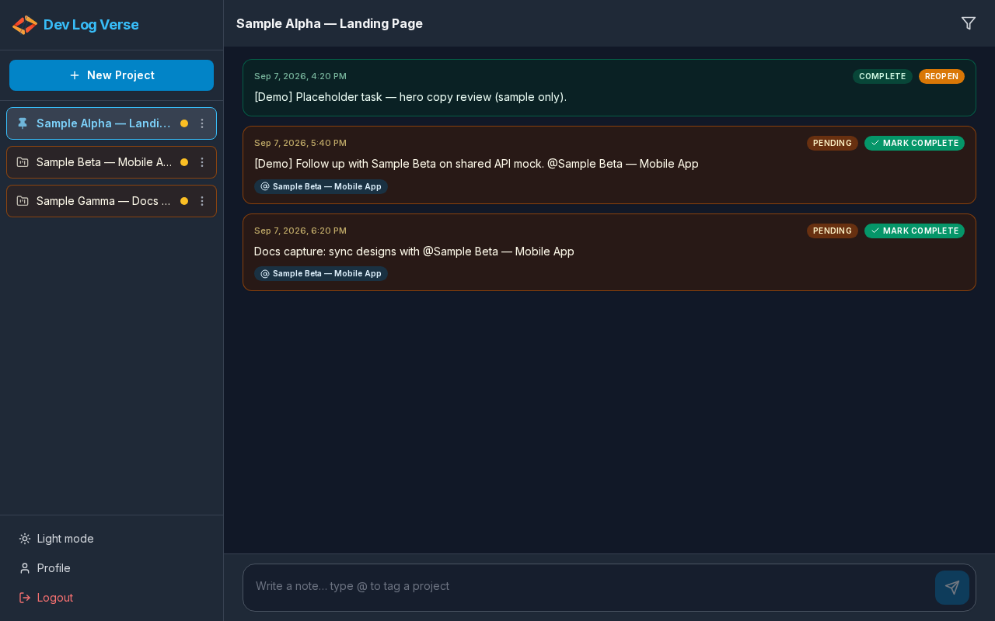Click Sample Beta tag chip on 6:20 PM note
995x621 pixels.
pyautogui.click(x=321, y=273)
